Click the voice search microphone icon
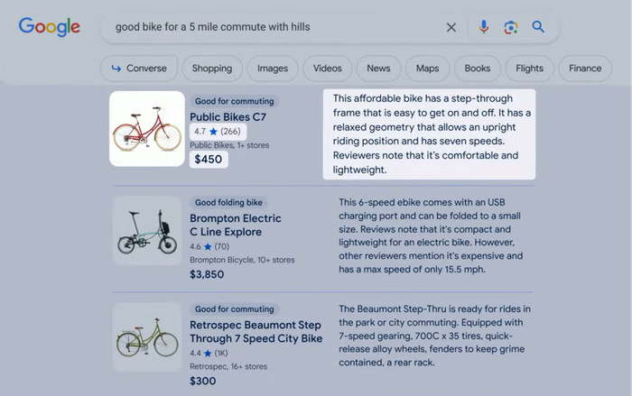 pos(484,27)
